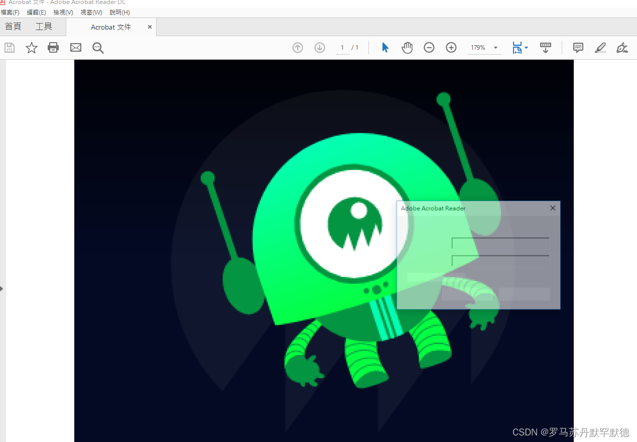Bookmark the document with the star icon
The height and width of the screenshot is (442, 637).
coord(32,48)
